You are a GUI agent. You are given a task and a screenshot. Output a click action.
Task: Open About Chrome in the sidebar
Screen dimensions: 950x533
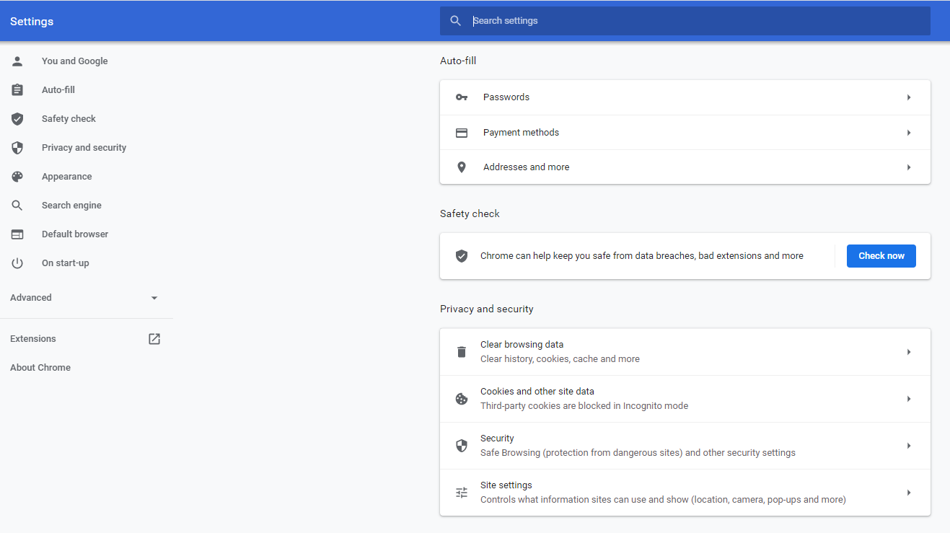pyautogui.click(x=40, y=368)
